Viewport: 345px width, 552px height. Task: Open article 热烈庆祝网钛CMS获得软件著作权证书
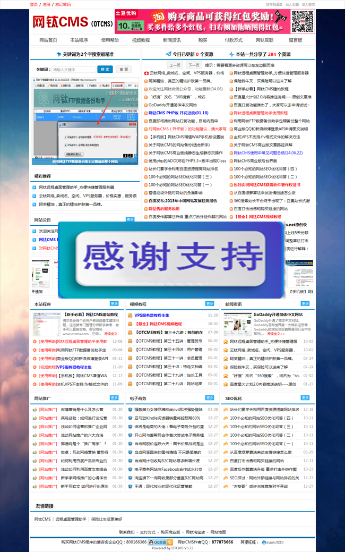click(x=267, y=185)
